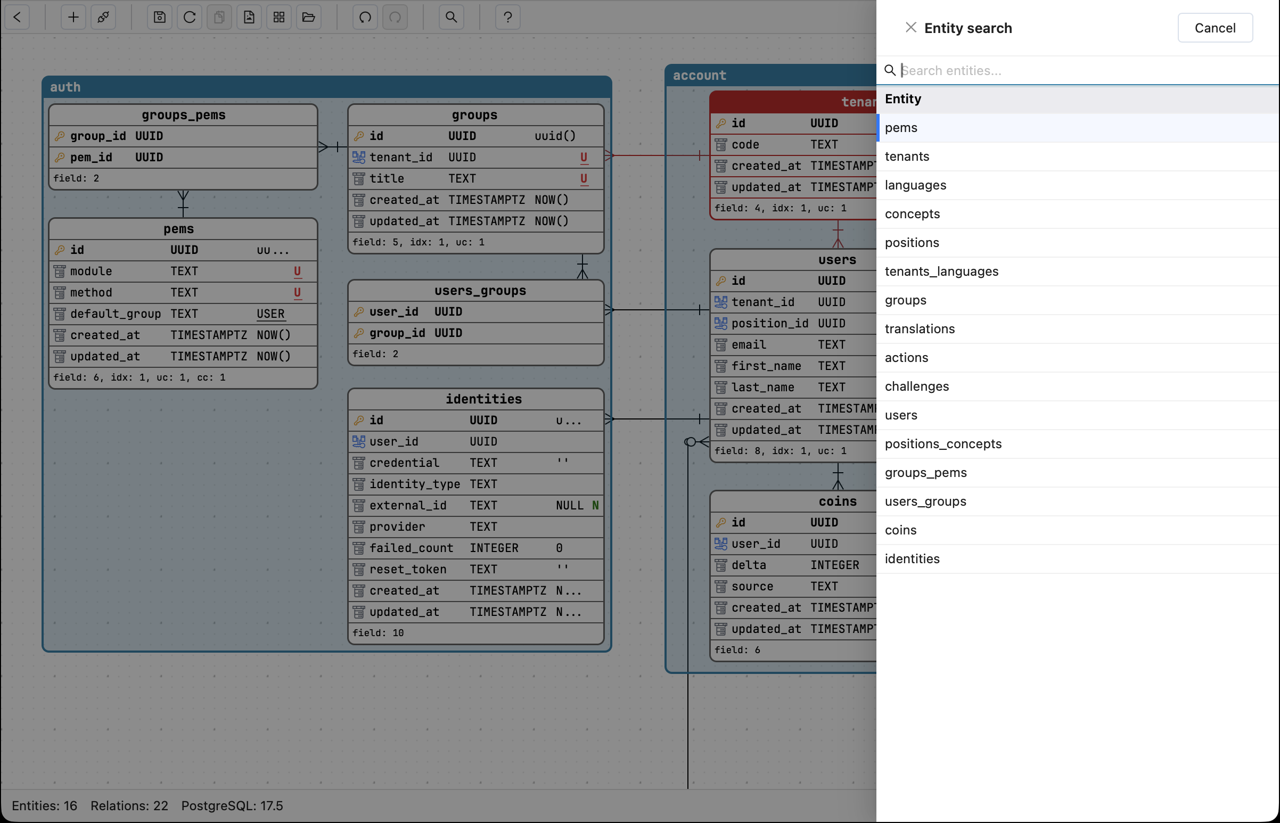
Task: Select the identities entity entry
Action: tap(912, 559)
